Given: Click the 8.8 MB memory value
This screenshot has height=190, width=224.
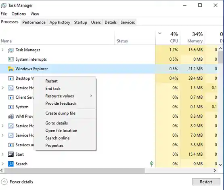Looking at the screenshot, I should (196, 116).
